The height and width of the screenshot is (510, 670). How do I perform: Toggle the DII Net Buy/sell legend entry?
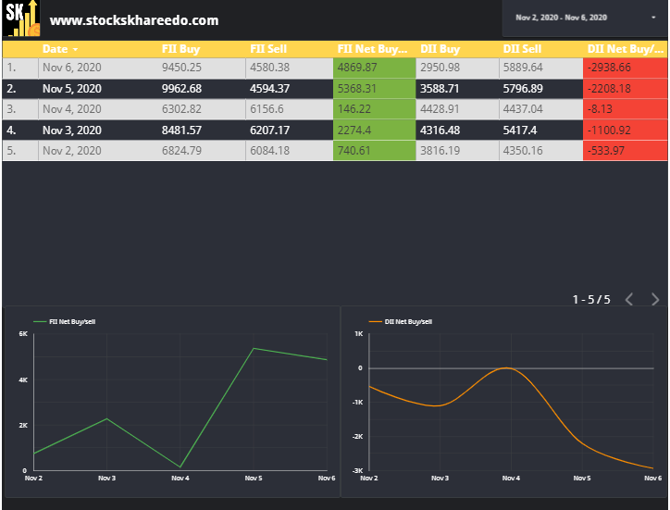click(x=401, y=321)
